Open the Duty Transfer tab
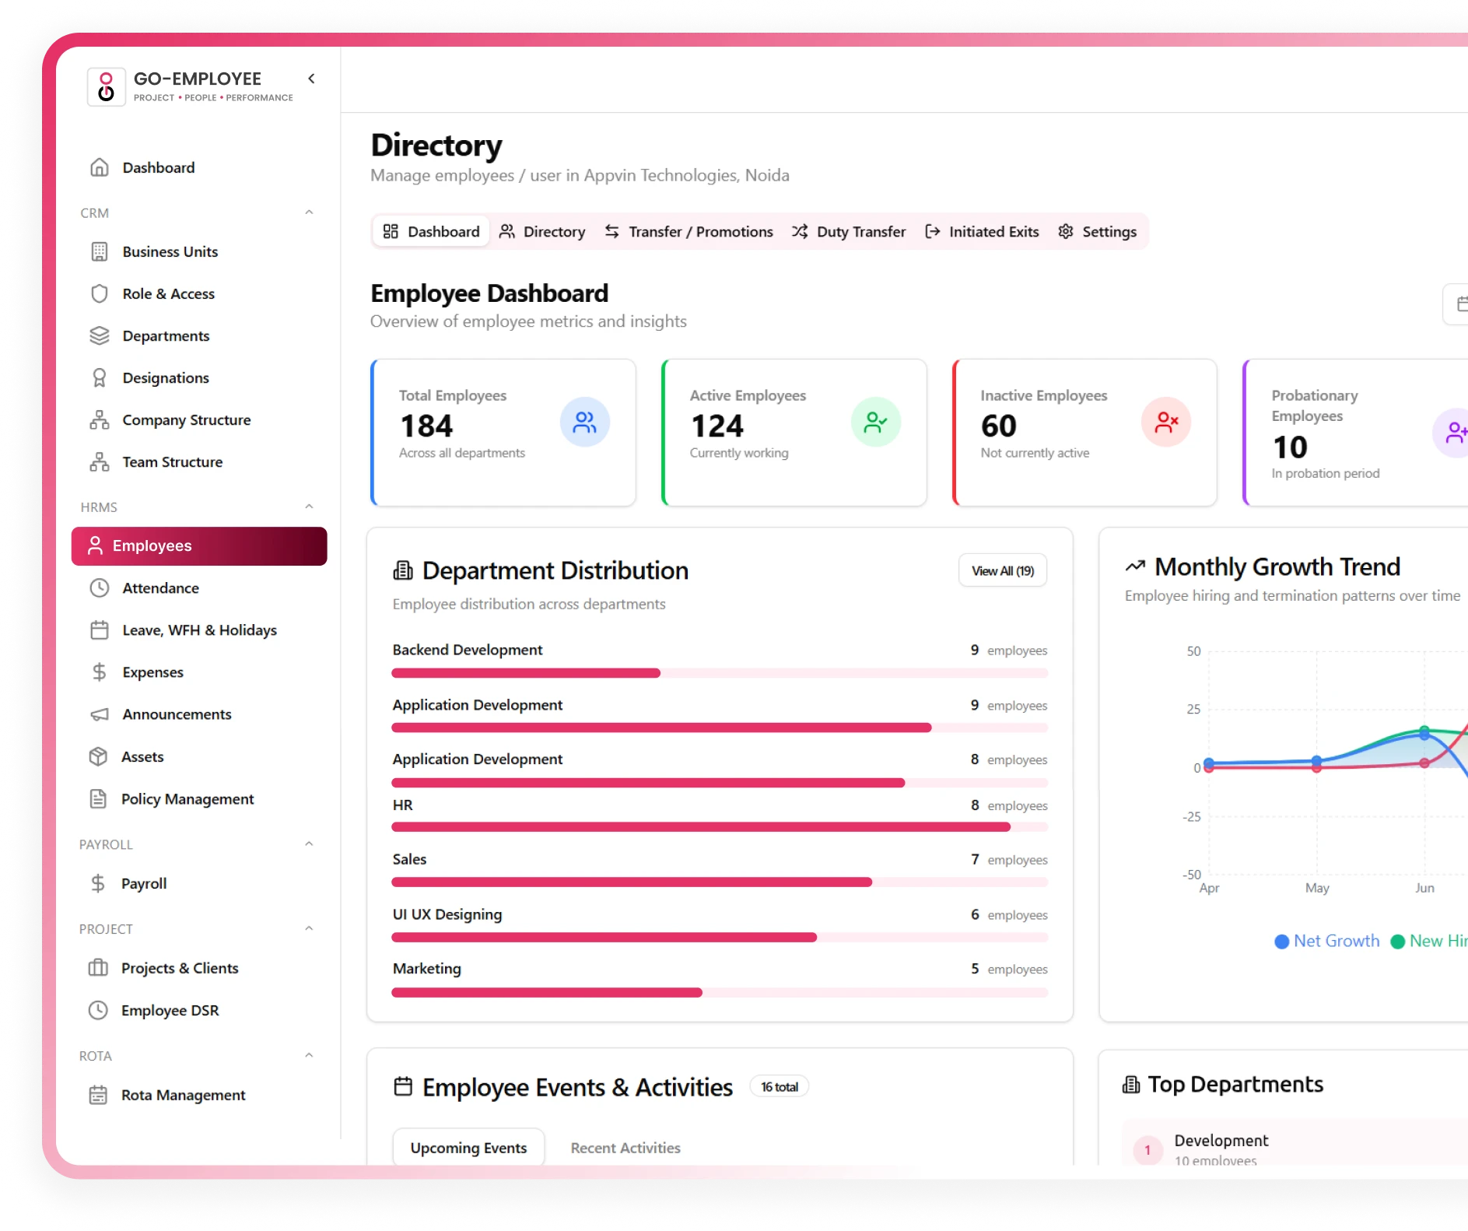 point(849,231)
